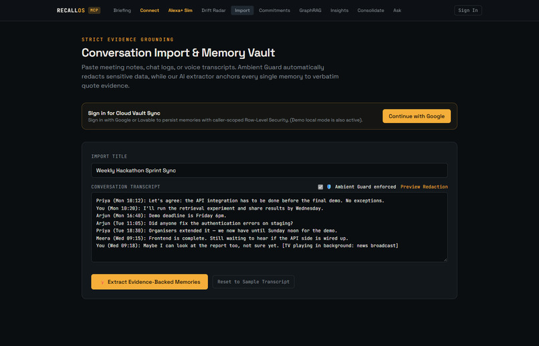Go to the Connect page
This screenshot has width=539, height=346.
150,10
